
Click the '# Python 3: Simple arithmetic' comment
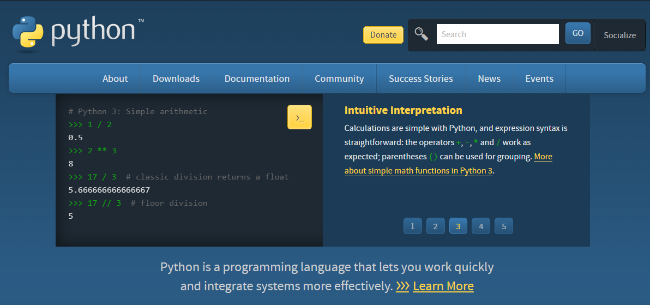click(x=137, y=111)
